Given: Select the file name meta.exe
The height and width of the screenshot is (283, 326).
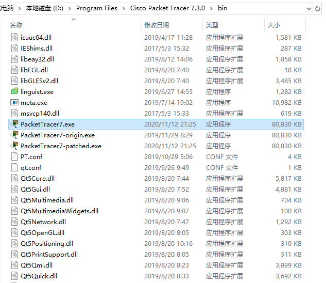Looking at the screenshot, I should click(34, 103).
